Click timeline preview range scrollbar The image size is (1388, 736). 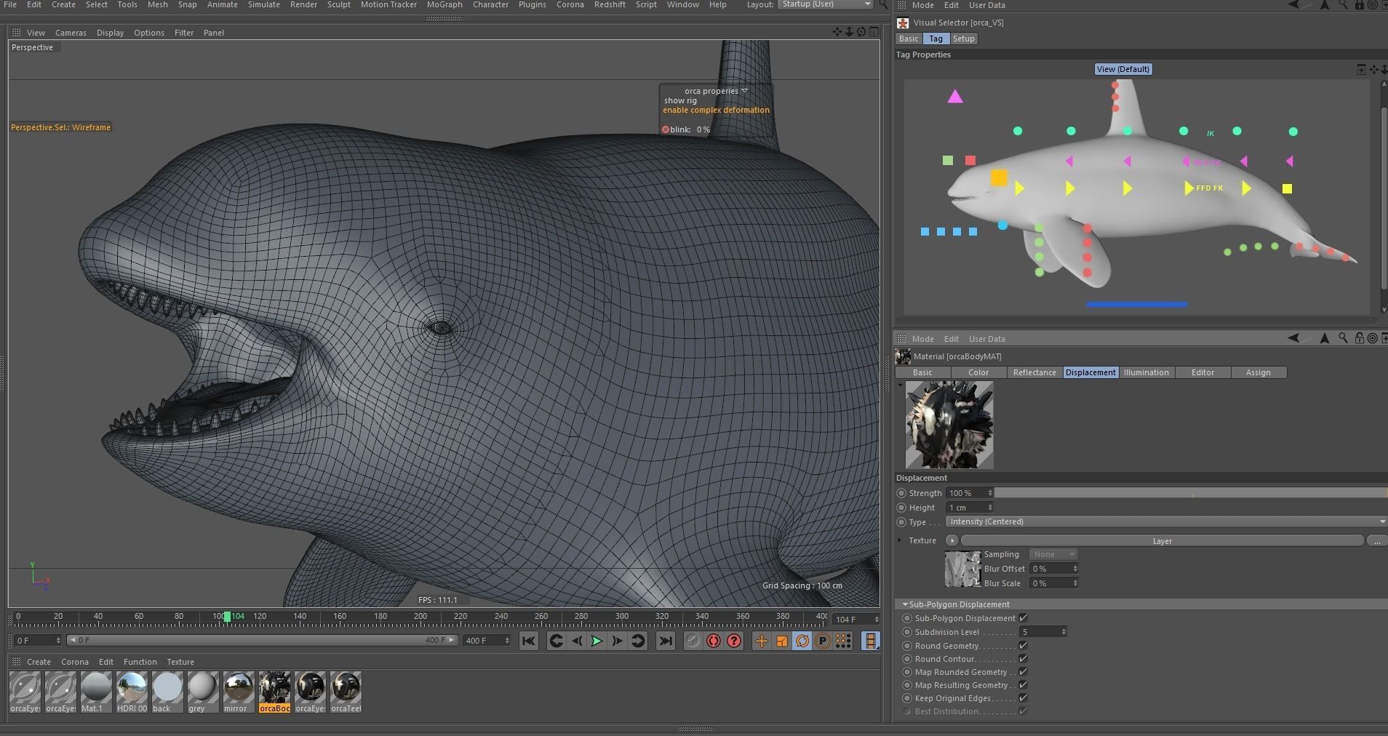[262, 640]
